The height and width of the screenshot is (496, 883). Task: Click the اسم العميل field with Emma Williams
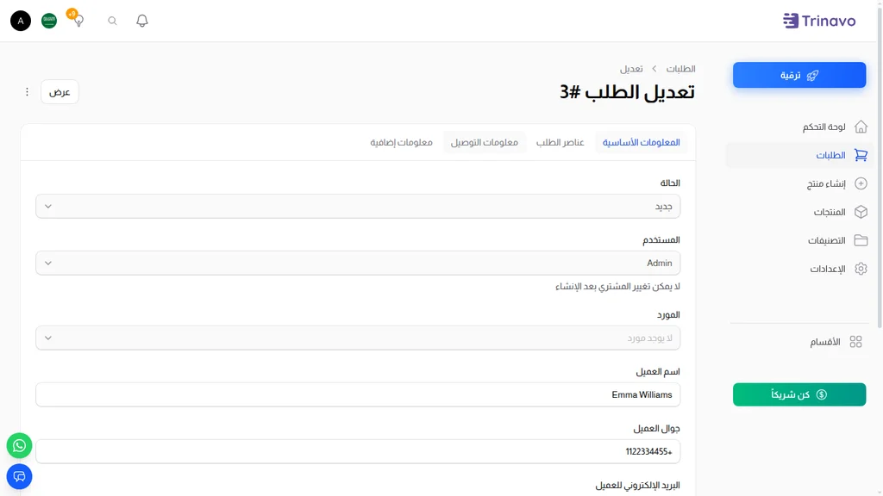[358, 394]
